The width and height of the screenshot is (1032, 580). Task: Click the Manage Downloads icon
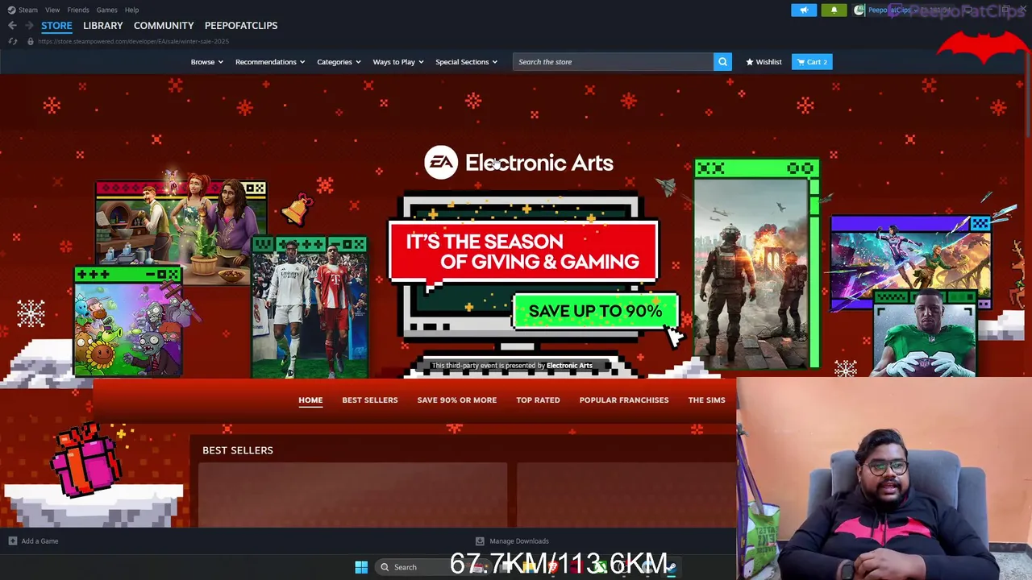480,541
